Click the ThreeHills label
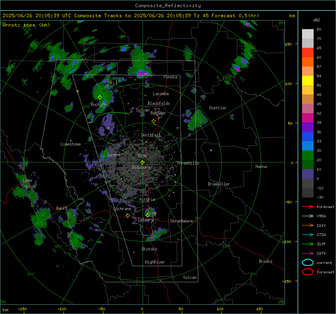The image size is (336, 314). point(188,163)
